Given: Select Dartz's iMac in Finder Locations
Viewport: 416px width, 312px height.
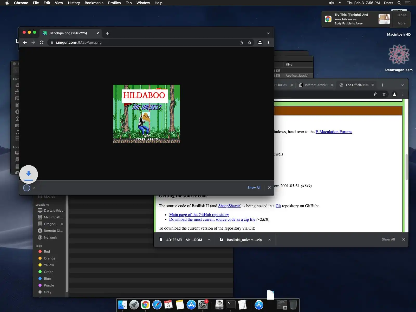Looking at the screenshot, I should coord(50,210).
